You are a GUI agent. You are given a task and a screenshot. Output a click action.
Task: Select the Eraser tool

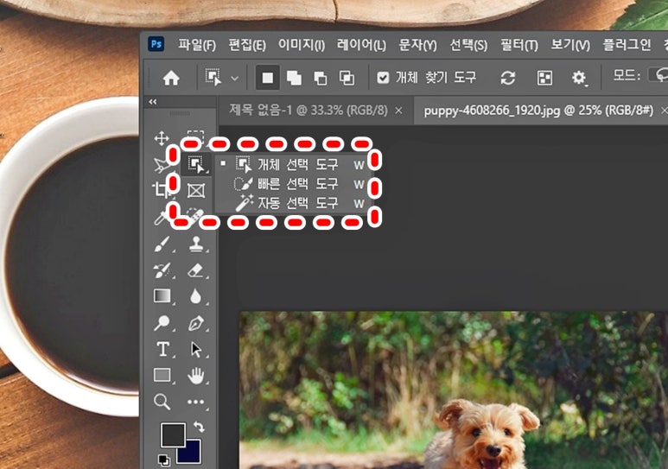click(196, 271)
